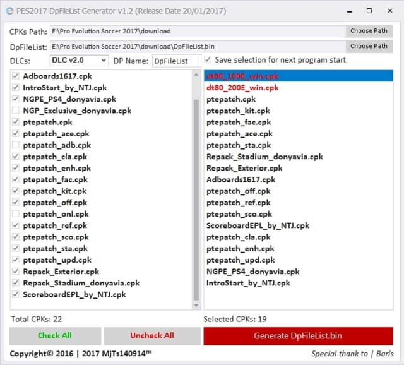This screenshot has height=365, width=404.
Task: Click the CPKs Path text field
Action: point(198,31)
